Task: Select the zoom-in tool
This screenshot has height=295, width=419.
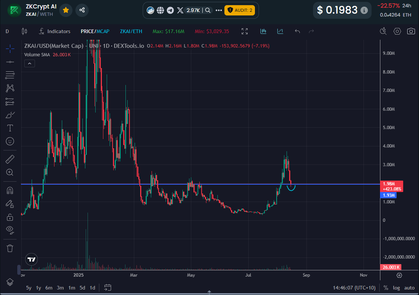Action: tap(10, 172)
